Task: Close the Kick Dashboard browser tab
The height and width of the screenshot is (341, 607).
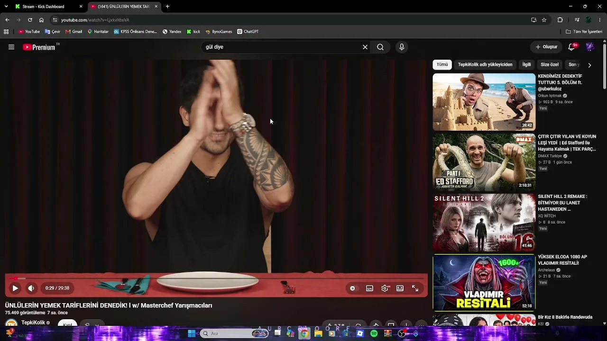Action: [x=81, y=7]
